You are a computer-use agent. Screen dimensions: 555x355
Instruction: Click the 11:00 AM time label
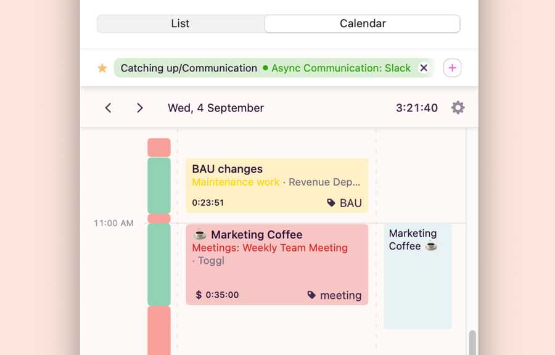click(113, 223)
